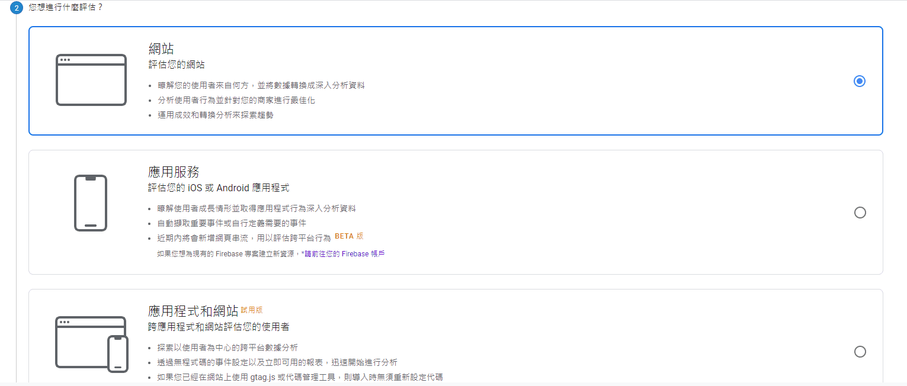This screenshot has height=386, width=907.
Task: Open the 請前往您的 Firebase 帳戶 link
Action: 344,254
